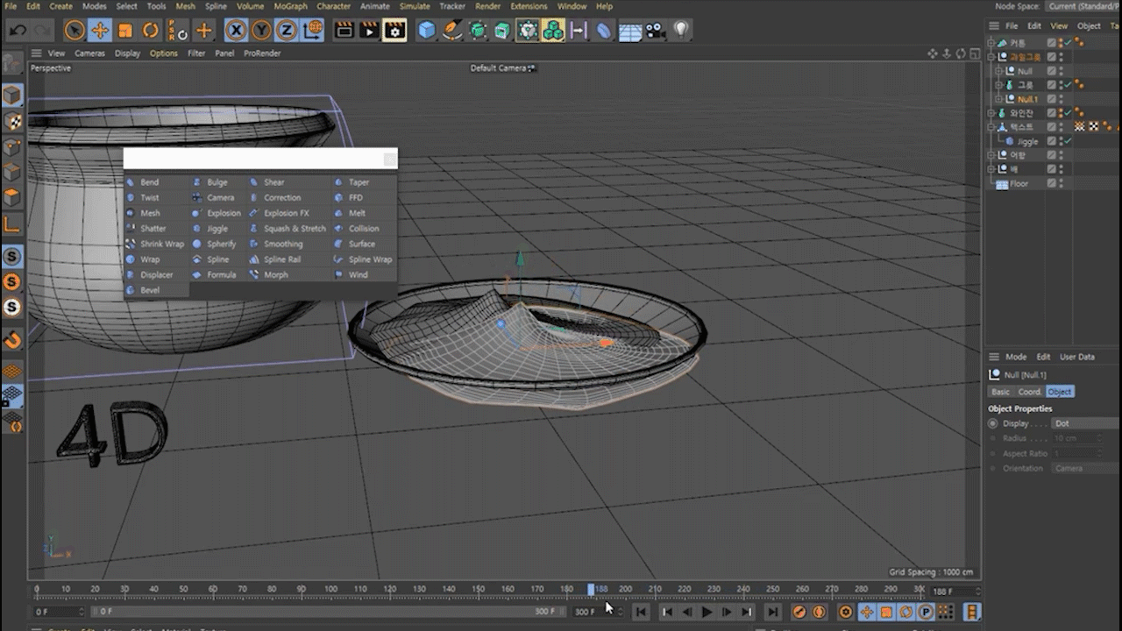This screenshot has height=631, width=1122.
Task: Select the Floor object in the tree
Action: tap(1019, 184)
